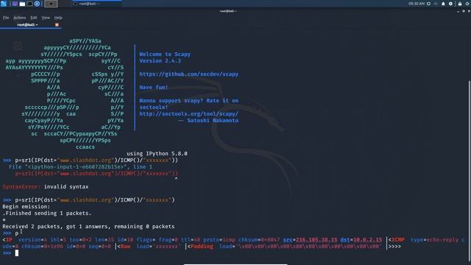Viewport: 471px width, 265px height.
Task: Open the File menu
Action: 6,18
